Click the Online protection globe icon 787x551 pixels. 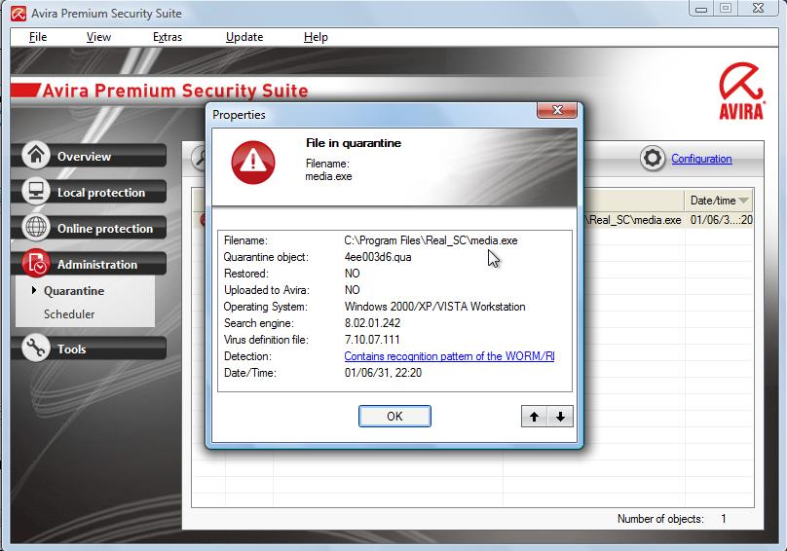pos(36,228)
